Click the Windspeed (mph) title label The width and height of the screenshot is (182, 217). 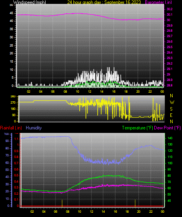coord(30,2)
